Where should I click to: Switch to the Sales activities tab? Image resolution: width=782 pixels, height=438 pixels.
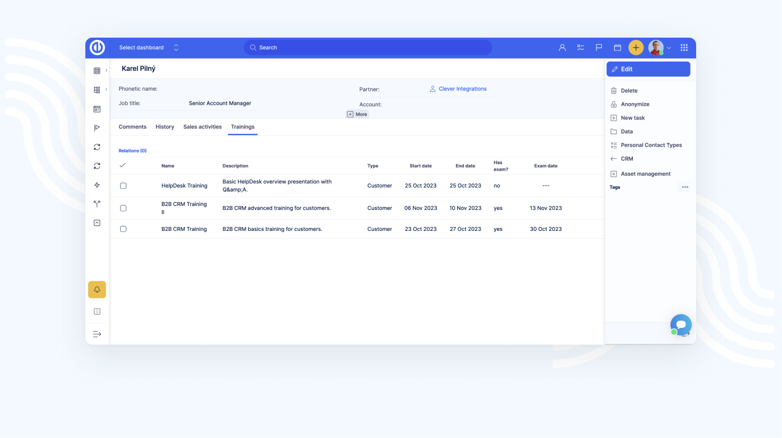pyautogui.click(x=202, y=127)
